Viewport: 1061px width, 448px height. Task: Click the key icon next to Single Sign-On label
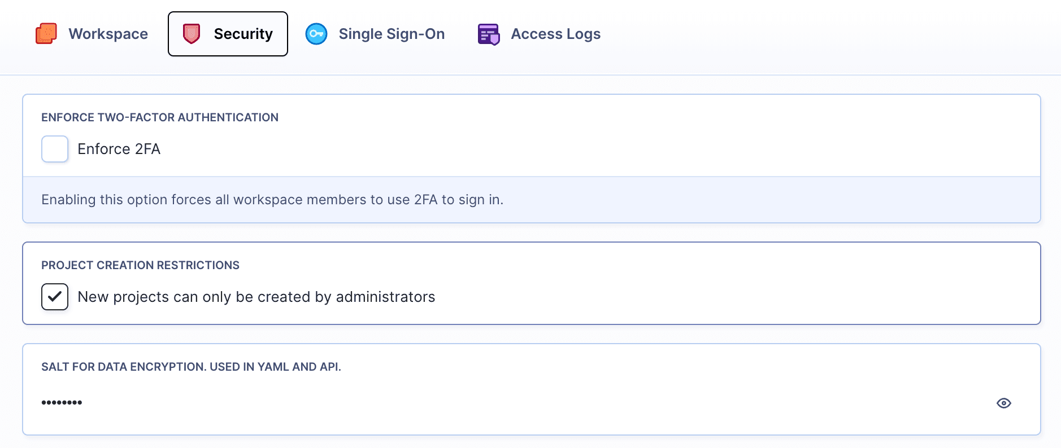(317, 34)
